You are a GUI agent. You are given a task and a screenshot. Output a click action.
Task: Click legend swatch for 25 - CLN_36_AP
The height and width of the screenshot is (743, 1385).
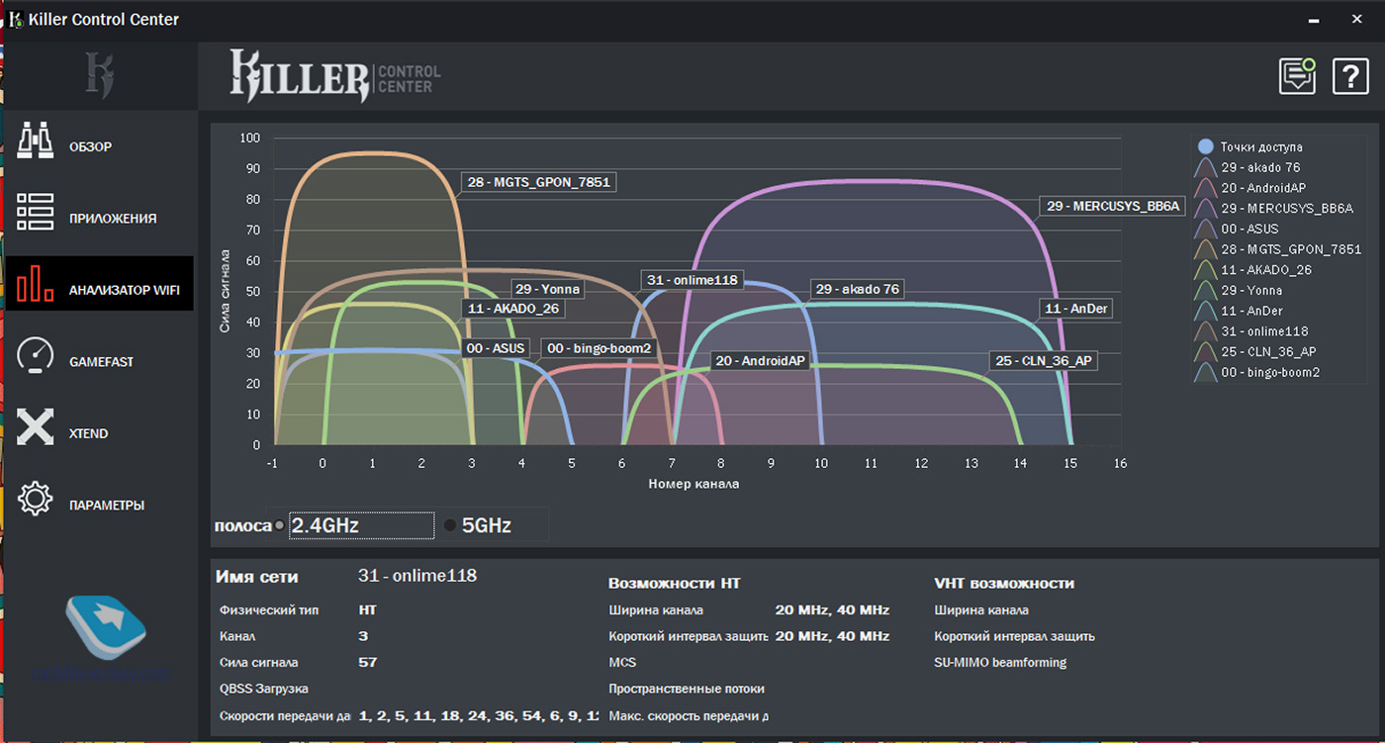coord(1205,351)
